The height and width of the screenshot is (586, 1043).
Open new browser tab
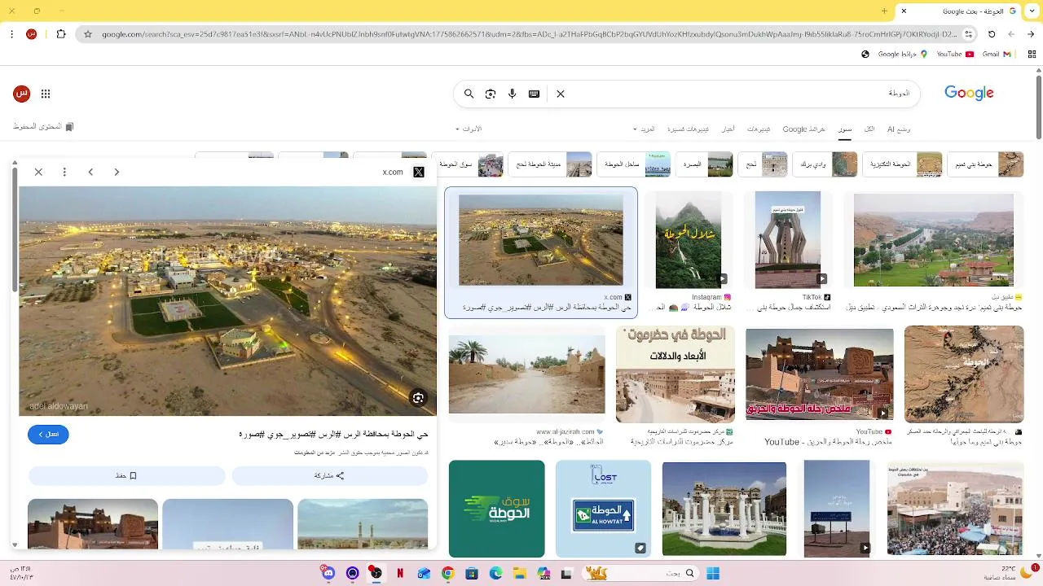click(884, 11)
